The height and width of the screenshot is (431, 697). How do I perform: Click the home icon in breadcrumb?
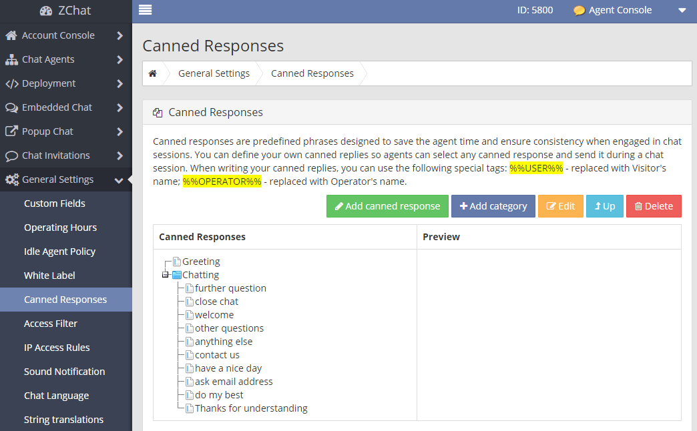pyautogui.click(x=153, y=73)
